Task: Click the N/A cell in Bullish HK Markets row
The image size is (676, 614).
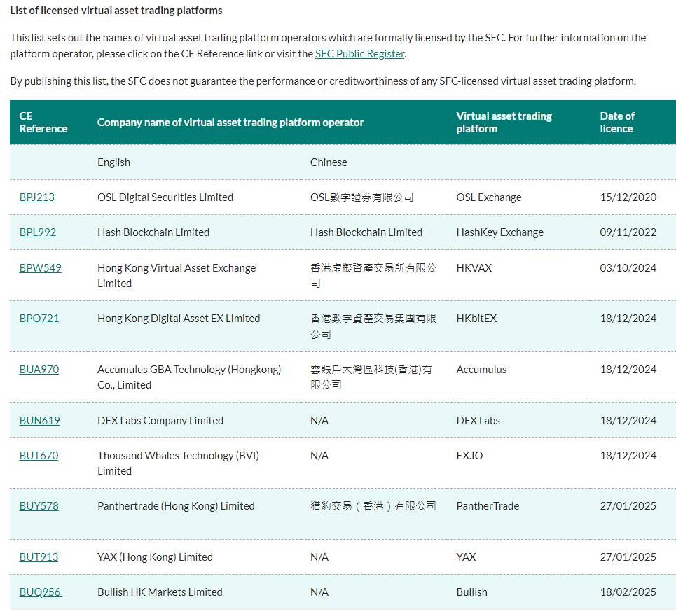Action: (319, 592)
